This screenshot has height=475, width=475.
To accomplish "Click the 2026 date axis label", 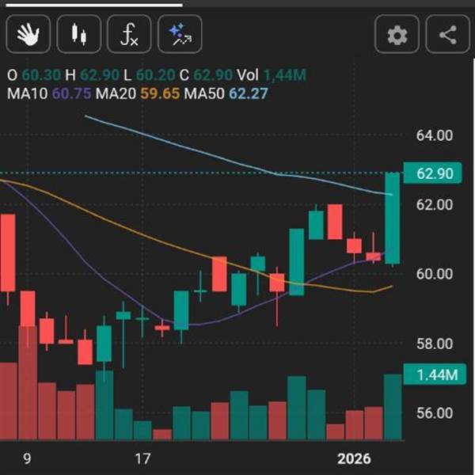I will (x=354, y=458).
